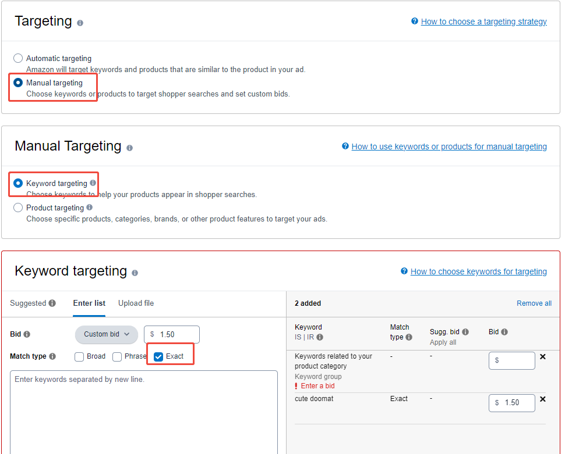Screen dimensions: 565x454
Task: Open the Custom bid dropdown
Action: pyautogui.click(x=106, y=334)
